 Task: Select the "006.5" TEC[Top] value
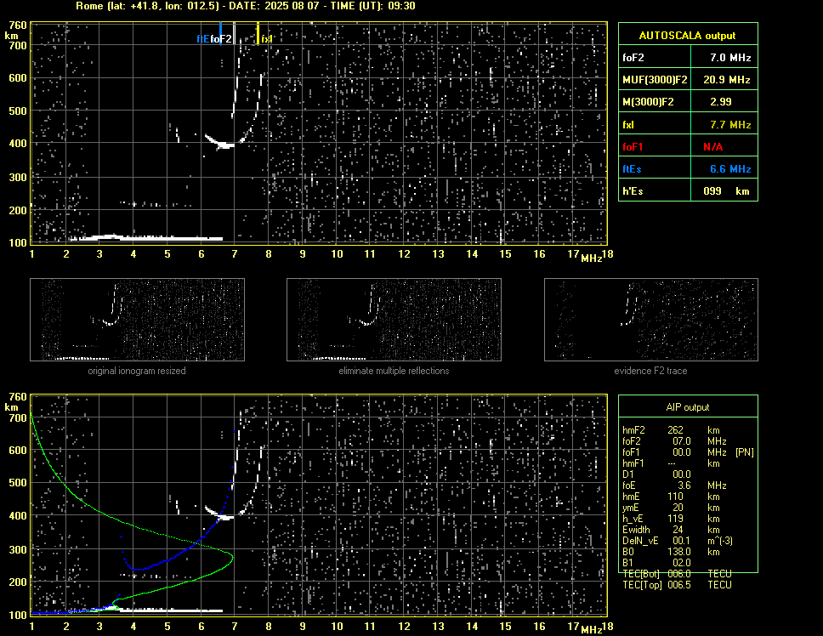tap(679, 585)
